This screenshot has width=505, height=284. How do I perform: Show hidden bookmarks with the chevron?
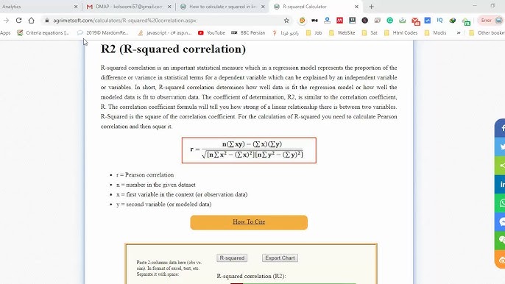(x=459, y=33)
